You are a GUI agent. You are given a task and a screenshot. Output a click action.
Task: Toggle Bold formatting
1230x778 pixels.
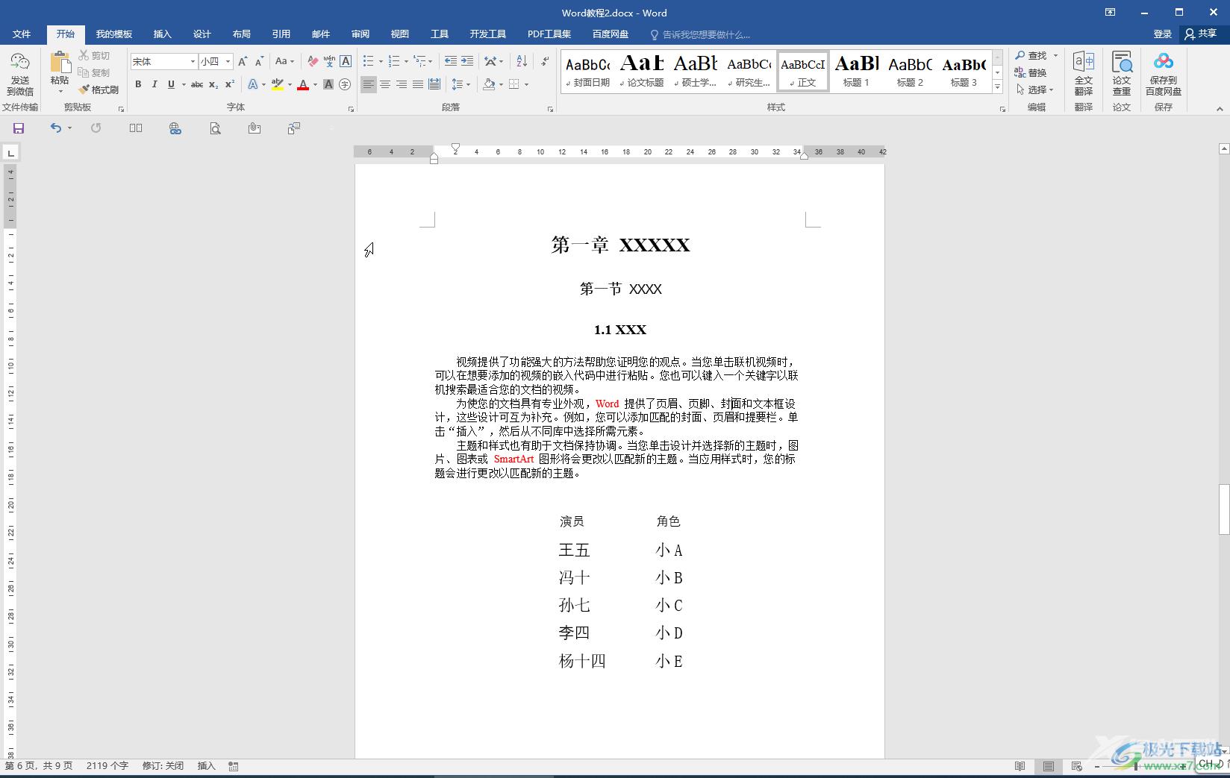coord(138,84)
